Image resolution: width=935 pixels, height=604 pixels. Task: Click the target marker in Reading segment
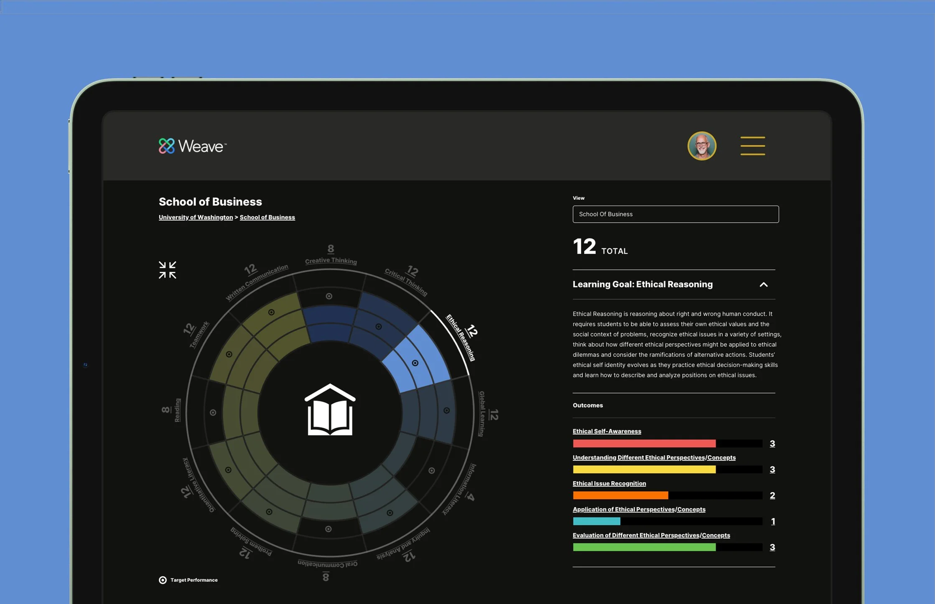coord(213,412)
